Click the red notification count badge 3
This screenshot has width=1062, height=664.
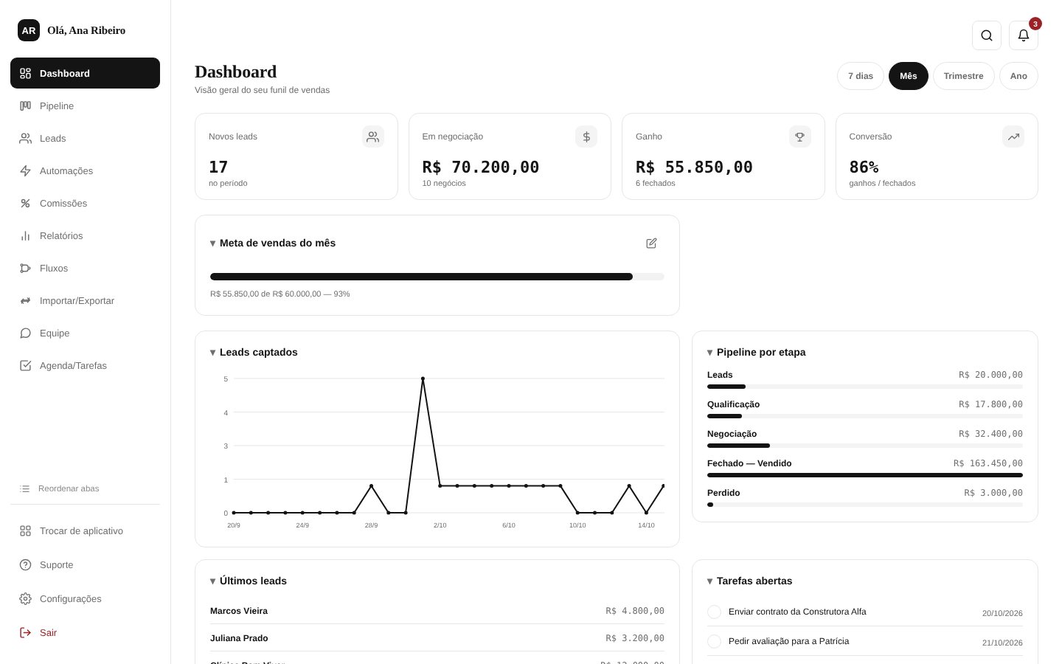(x=1035, y=24)
